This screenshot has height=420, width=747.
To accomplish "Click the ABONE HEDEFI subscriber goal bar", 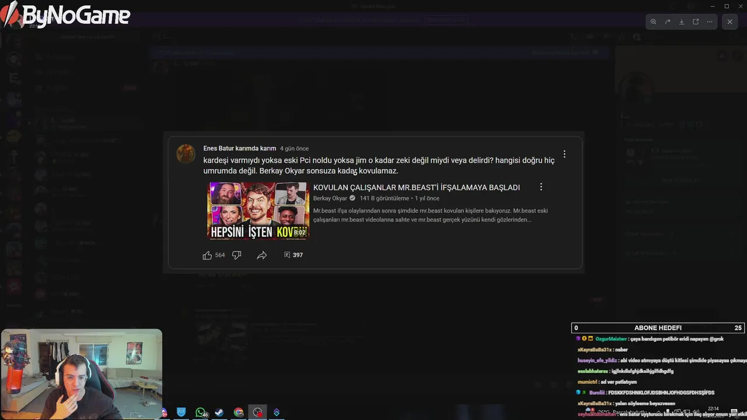I will click(x=658, y=328).
